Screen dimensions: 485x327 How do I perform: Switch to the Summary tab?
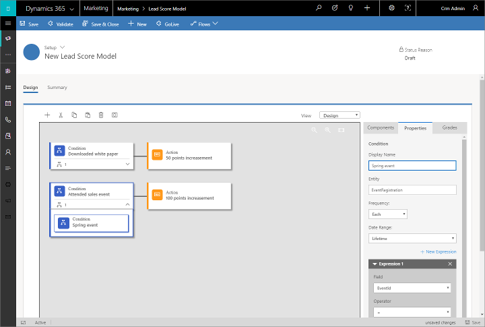click(x=57, y=88)
